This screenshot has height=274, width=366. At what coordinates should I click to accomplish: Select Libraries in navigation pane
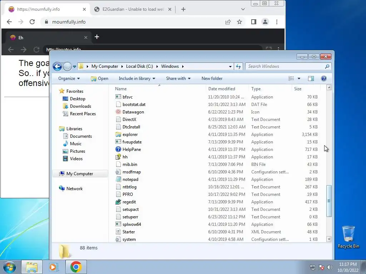point(74,128)
